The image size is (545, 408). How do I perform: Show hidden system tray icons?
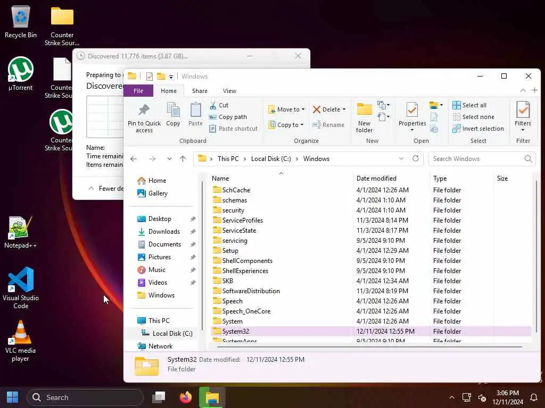(451, 397)
